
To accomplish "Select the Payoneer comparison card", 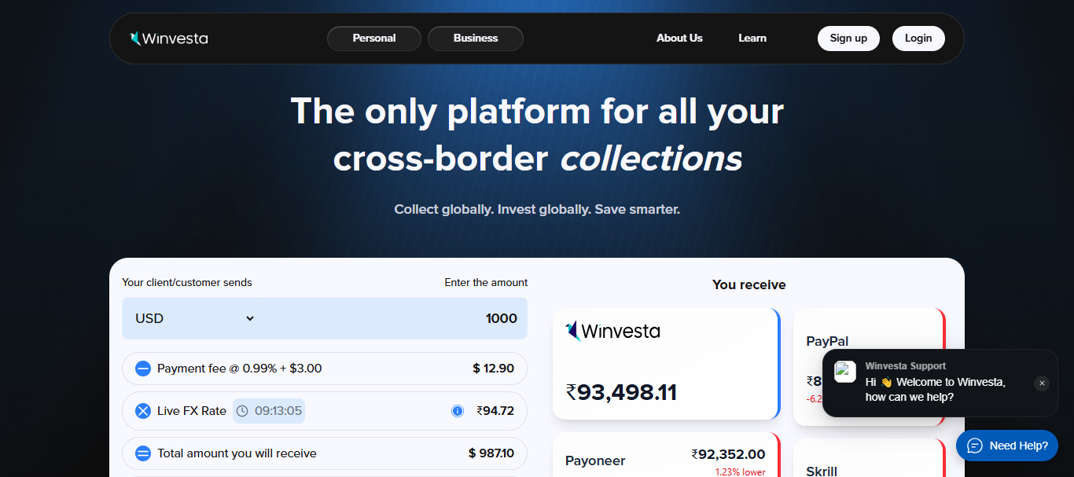I will pos(666,455).
